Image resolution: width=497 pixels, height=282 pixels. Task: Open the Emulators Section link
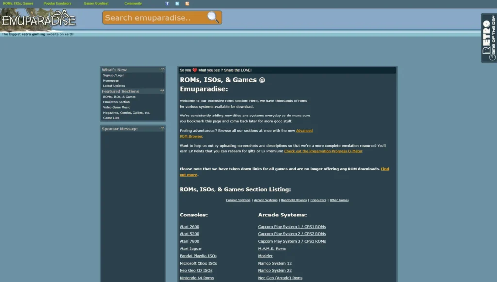tap(116, 102)
